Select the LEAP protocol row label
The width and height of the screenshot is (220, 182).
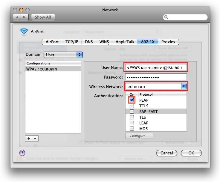coord(144,123)
